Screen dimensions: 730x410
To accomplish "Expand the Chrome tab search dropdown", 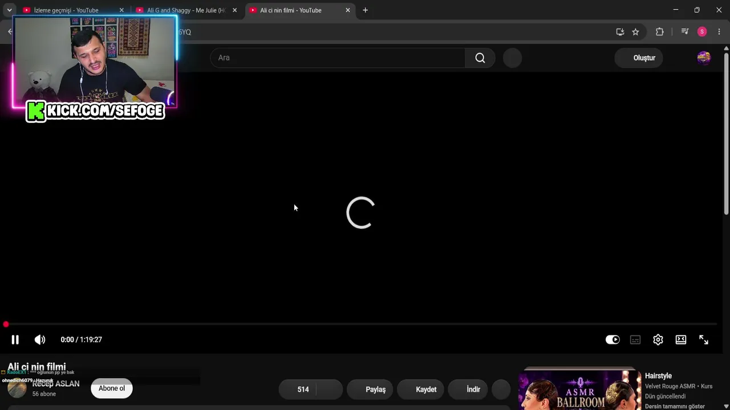I will coord(9,10).
